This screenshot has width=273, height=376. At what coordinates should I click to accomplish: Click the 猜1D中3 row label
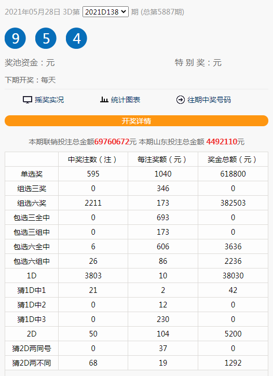pos(32,319)
